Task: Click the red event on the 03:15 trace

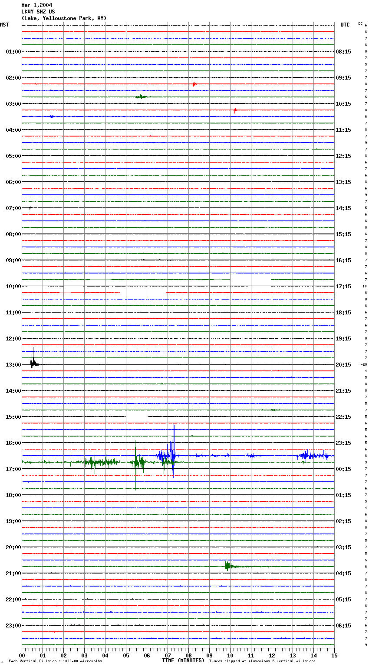Action: pos(235,110)
